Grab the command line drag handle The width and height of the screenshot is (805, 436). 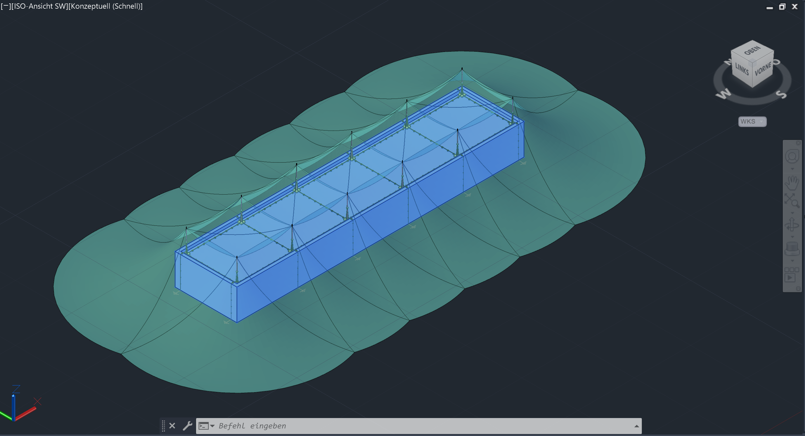[163, 426]
